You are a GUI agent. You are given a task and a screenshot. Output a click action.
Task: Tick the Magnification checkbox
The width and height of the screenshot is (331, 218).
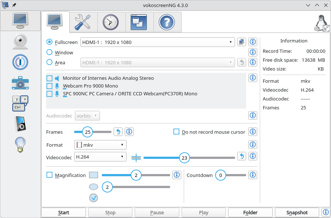click(x=49, y=175)
